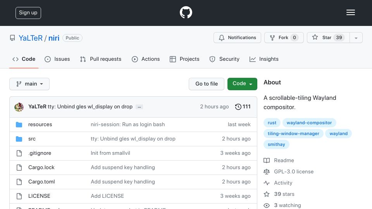The width and height of the screenshot is (372, 209).
Task: Open the LICENSE file
Action: tap(39, 196)
